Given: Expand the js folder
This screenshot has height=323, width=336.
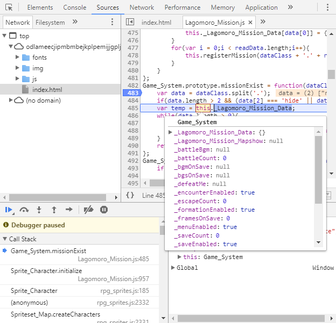Looking at the screenshot, I should pos(17,78).
